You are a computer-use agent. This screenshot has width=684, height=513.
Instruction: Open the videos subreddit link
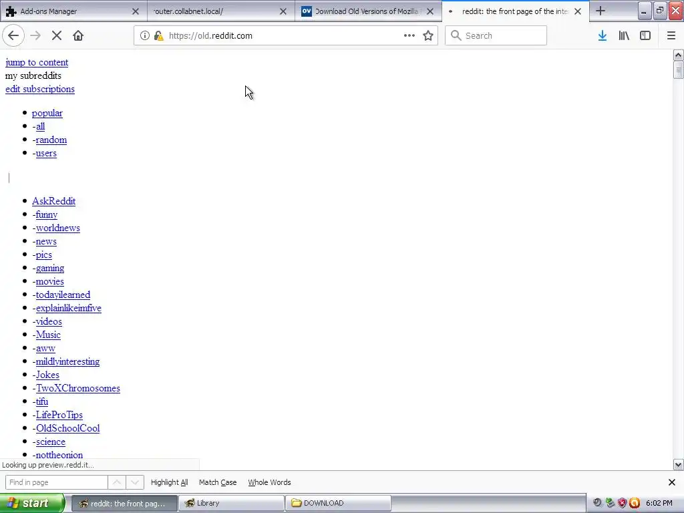(x=48, y=321)
